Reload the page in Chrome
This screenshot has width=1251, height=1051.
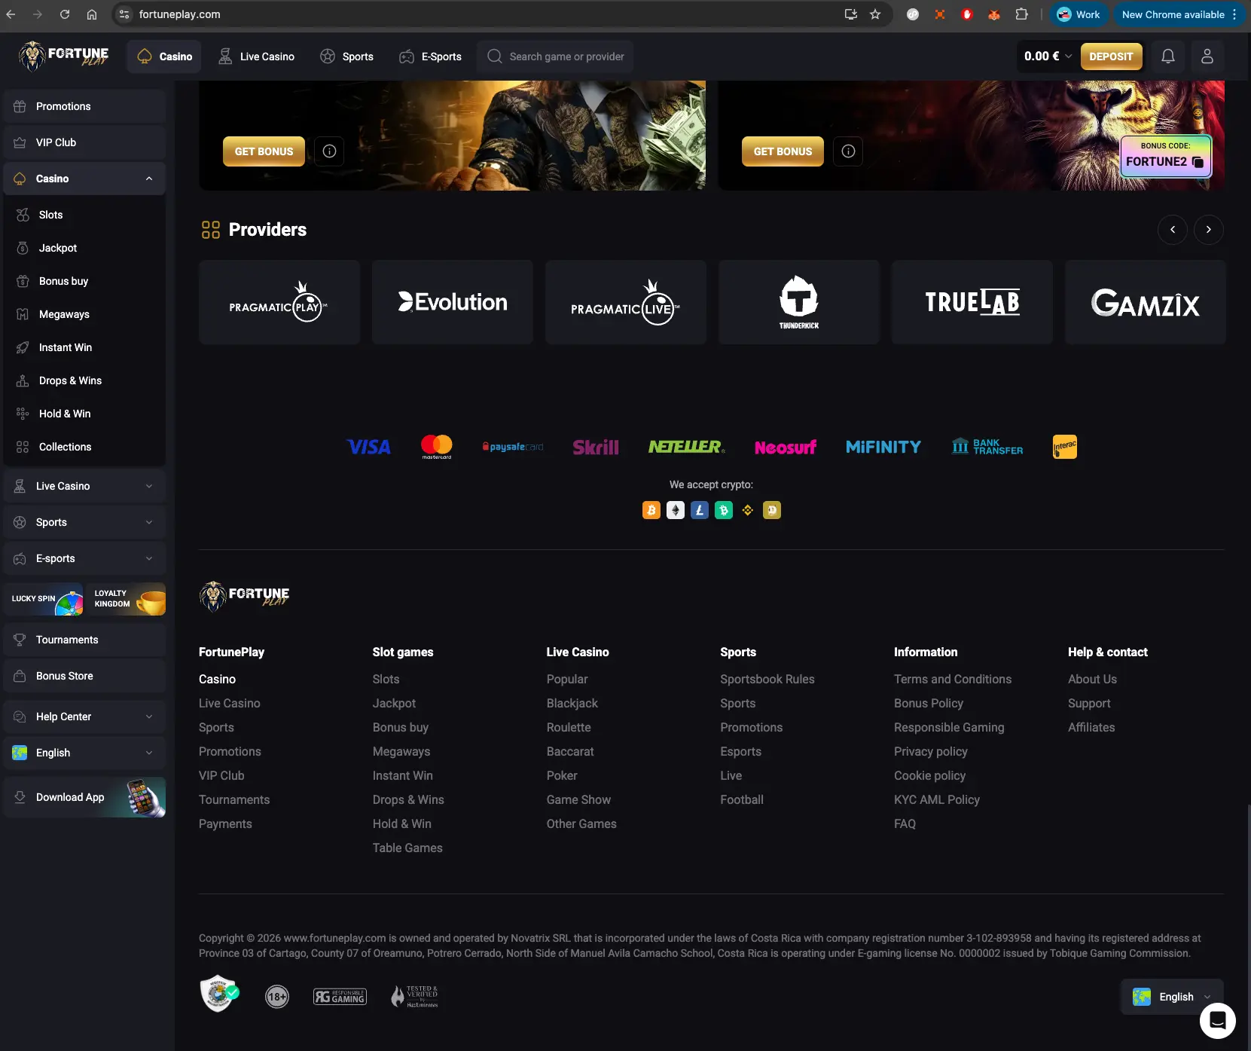(x=65, y=14)
